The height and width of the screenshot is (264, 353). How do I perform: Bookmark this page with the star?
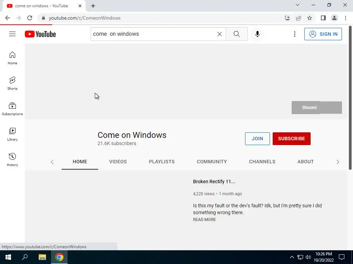[310, 18]
